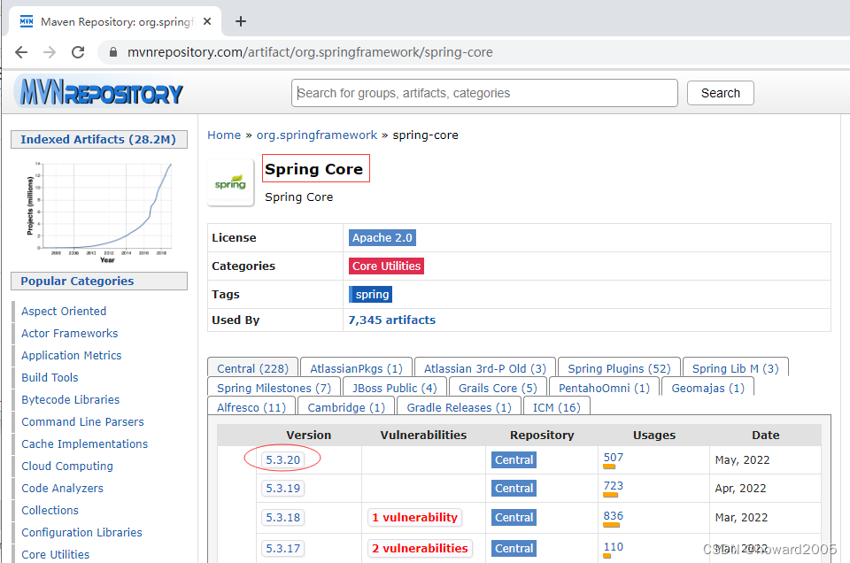The image size is (850, 563).
Task: Open version 5.3.19
Action: [x=283, y=489]
